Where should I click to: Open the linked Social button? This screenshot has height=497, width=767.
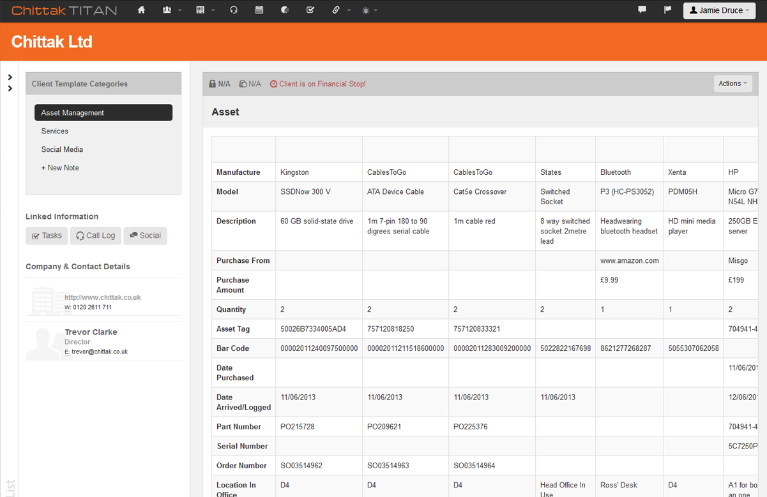point(145,235)
